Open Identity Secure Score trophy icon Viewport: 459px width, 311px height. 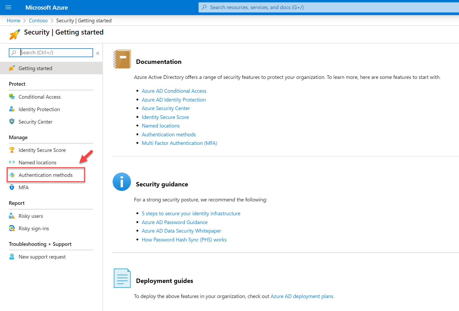coord(12,150)
